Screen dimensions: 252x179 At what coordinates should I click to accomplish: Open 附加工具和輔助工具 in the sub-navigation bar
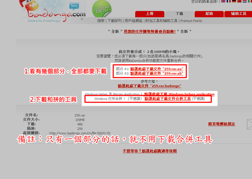(x=161, y=21)
